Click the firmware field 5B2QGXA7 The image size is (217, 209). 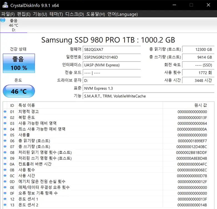click(x=112, y=49)
